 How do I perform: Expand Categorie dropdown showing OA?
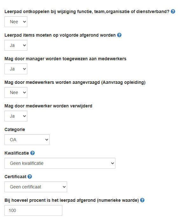27,140
